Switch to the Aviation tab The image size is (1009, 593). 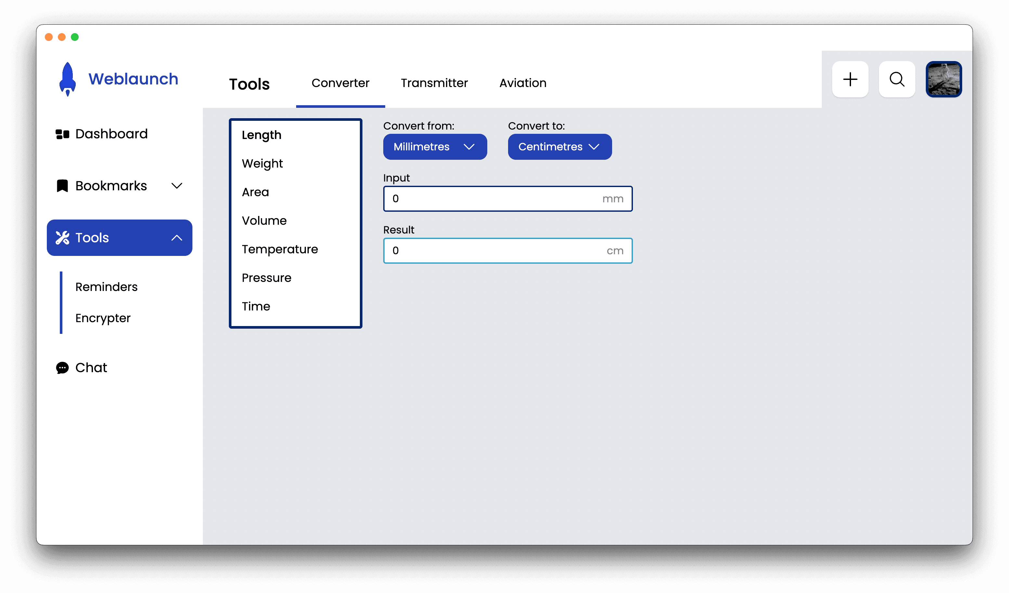[x=522, y=83]
